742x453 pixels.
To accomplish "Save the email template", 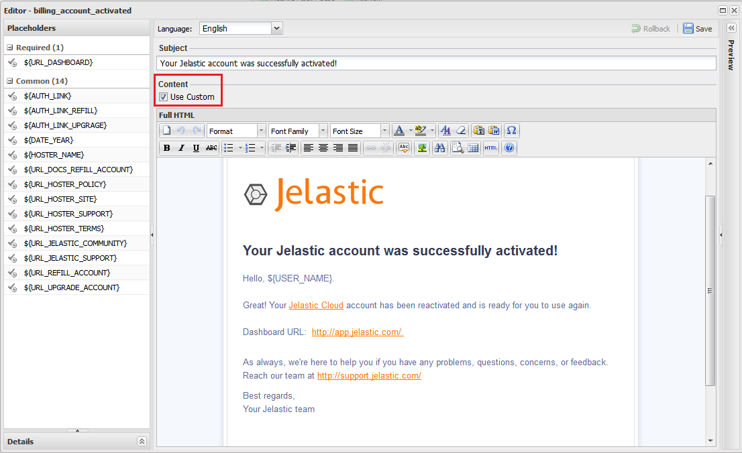I will [x=698, y=28].
